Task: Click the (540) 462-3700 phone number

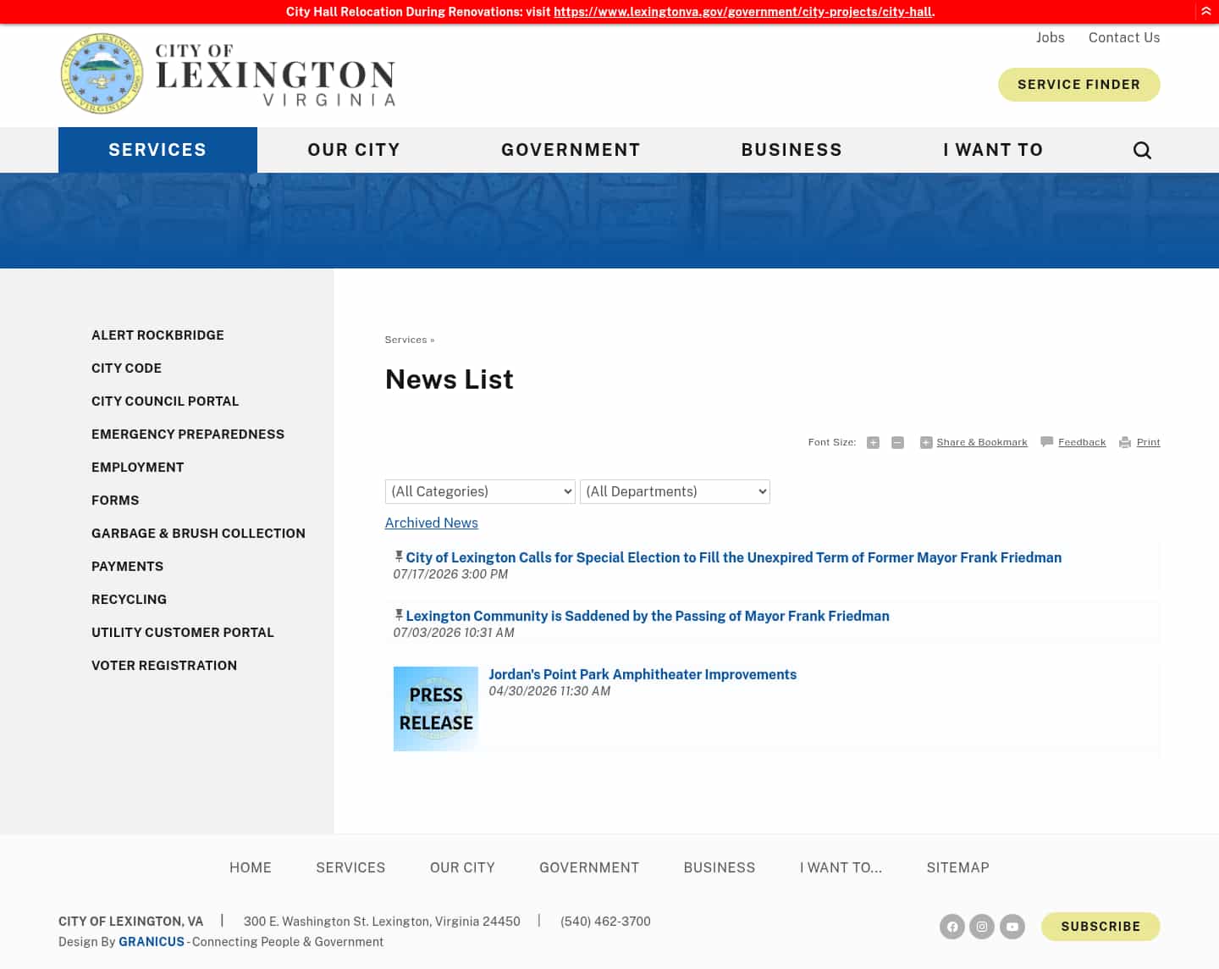Action: 605,922
